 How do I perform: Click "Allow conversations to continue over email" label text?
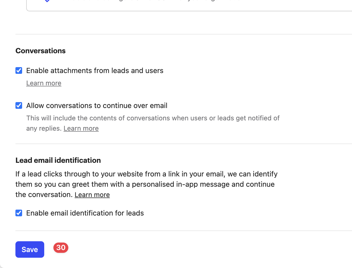[97, 105]
